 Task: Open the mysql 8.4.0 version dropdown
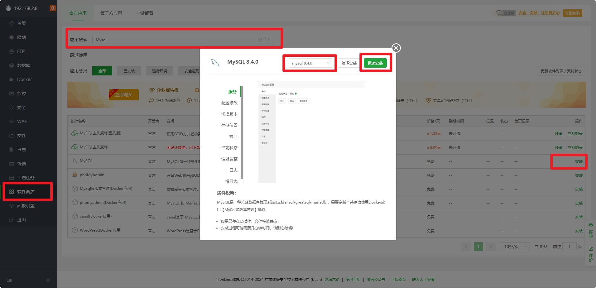pyautogui.click(x=310, y=63)
